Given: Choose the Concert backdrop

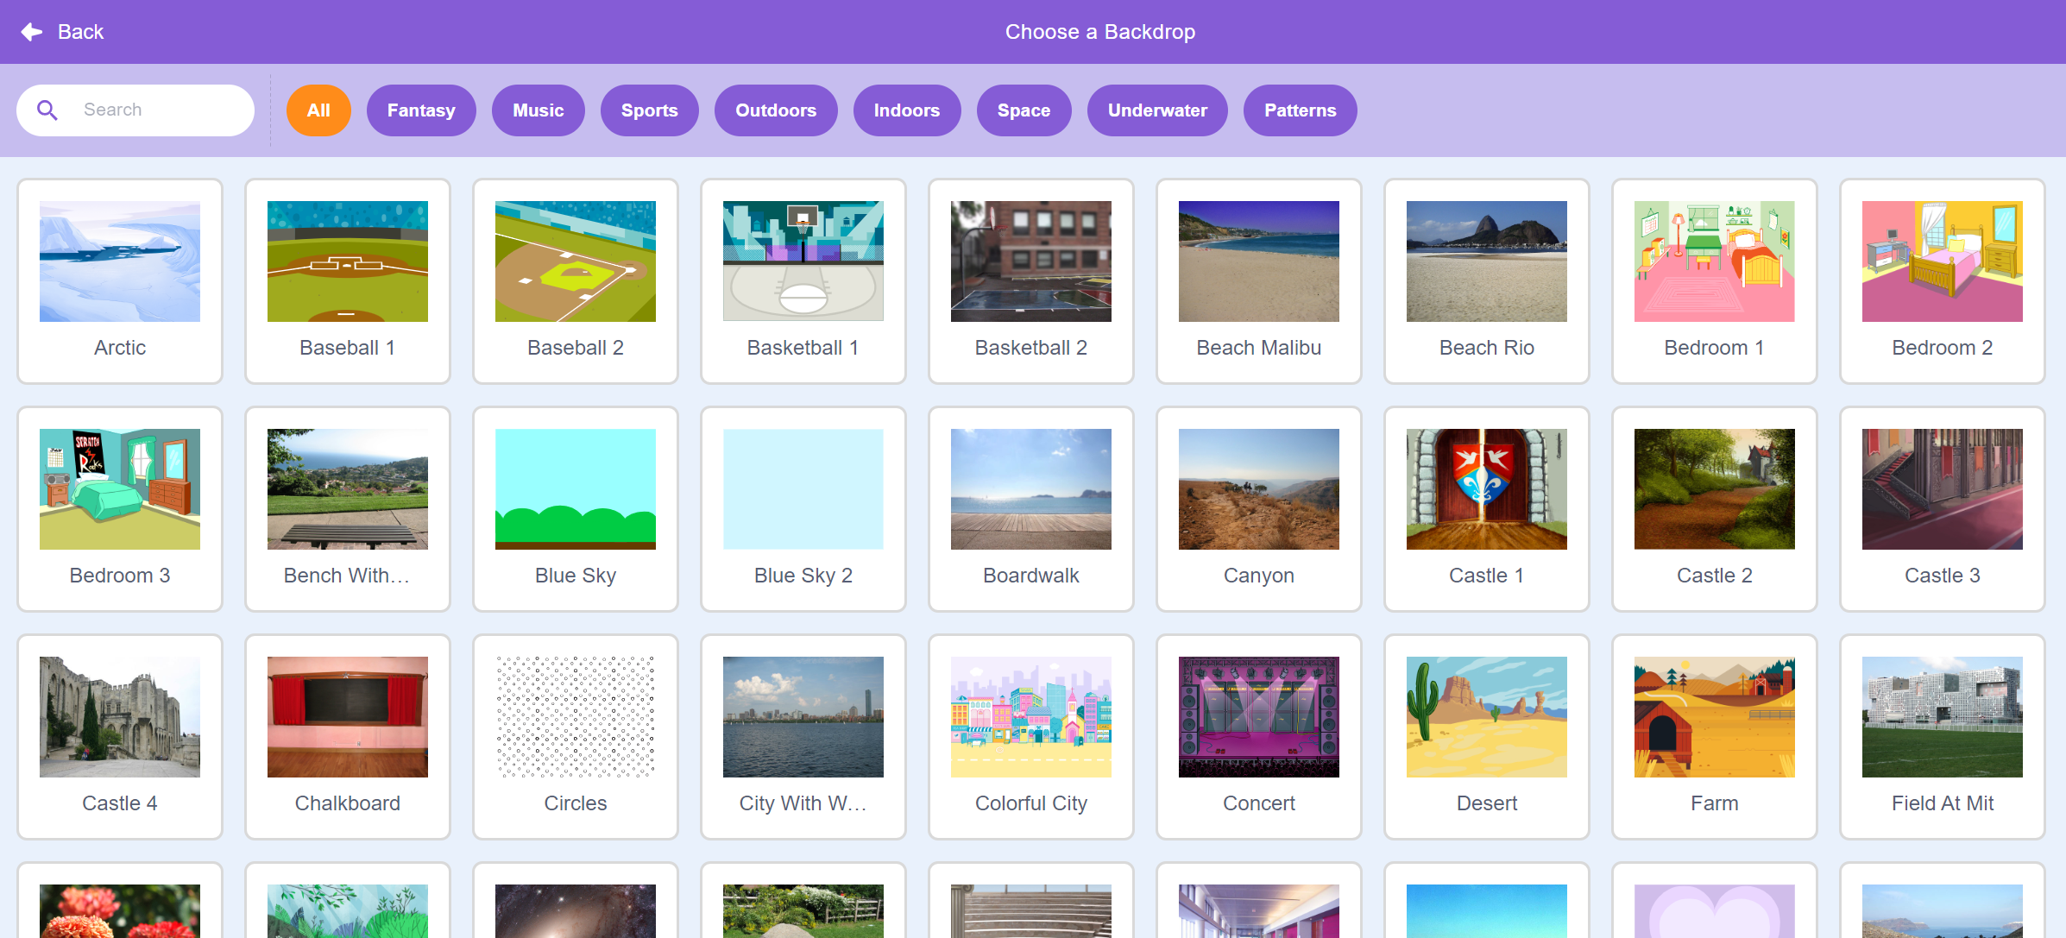Looking at the screenshot, I should [x=1259, y=737].
